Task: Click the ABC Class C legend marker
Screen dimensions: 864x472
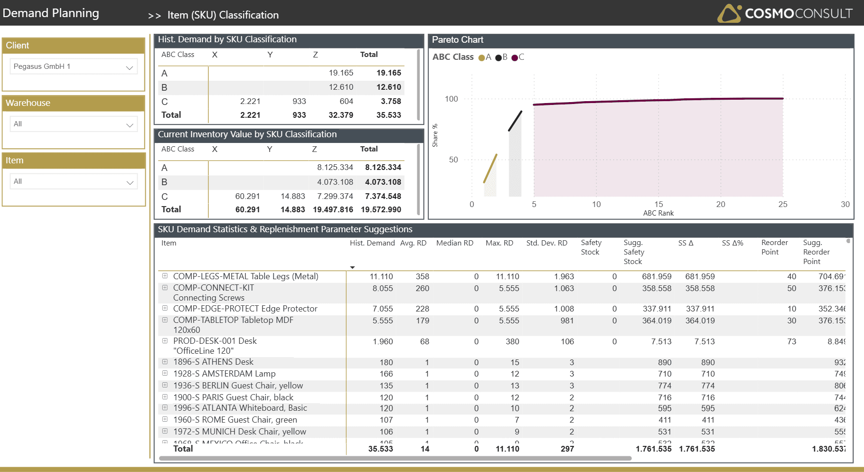Action: (515, 57)
